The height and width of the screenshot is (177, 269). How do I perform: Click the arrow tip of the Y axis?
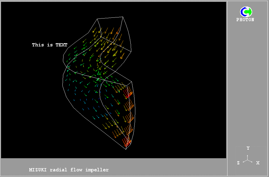click(248, 156)
